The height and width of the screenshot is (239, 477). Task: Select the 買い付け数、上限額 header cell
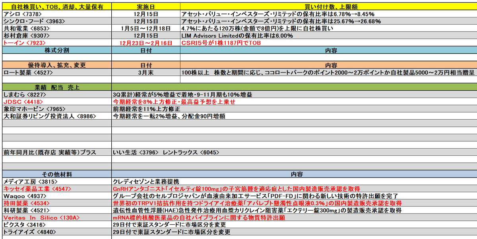point(328,7)
